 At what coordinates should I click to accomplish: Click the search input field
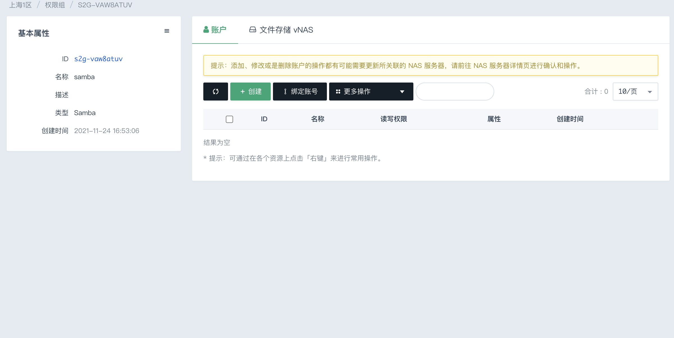pos(455,92)
